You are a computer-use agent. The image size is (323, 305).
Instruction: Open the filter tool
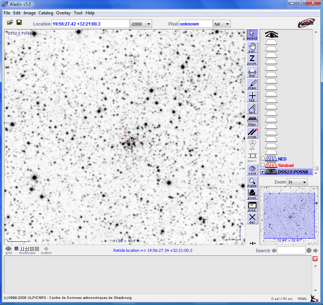coord(252,121)
